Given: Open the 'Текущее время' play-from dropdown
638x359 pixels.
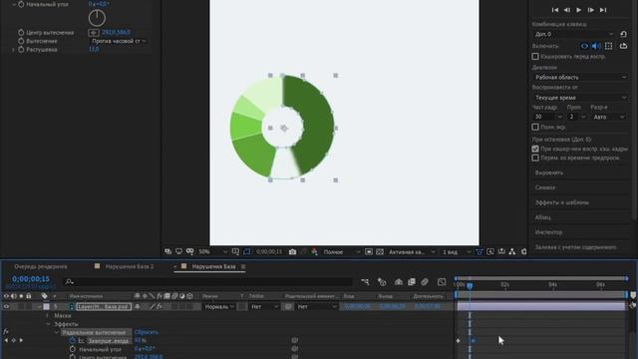Looking at the screenshot, I should [580, 98].
